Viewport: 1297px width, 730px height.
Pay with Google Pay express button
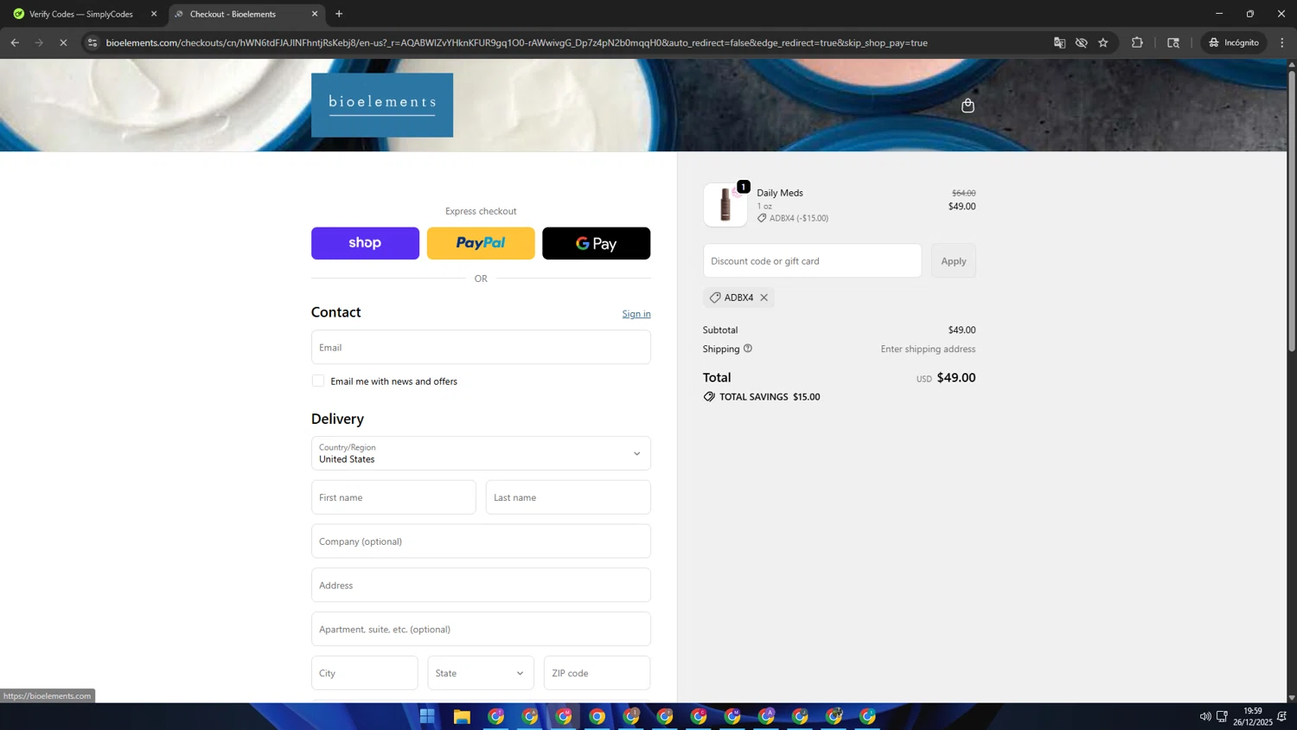[597, 243]
